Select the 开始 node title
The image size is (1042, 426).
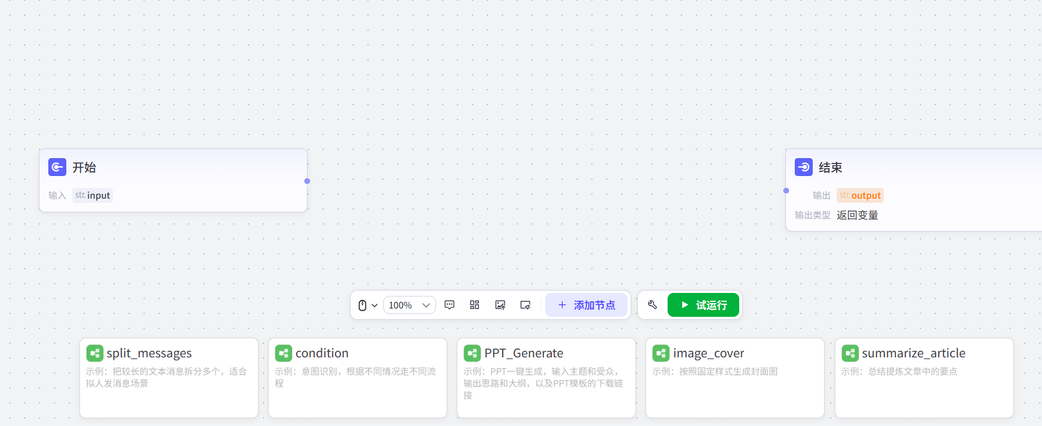(84, 168)
